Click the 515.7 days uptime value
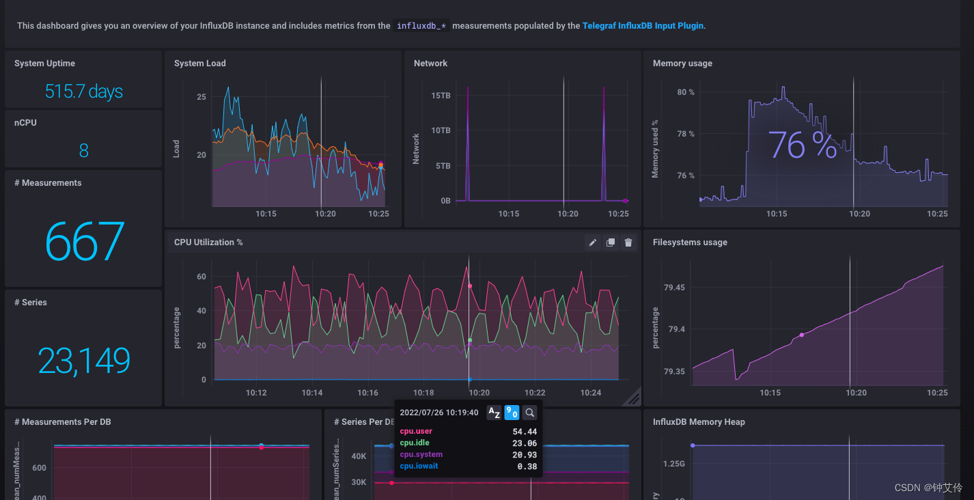Screen dimensions: 974x500 click(x=83, y=91)
